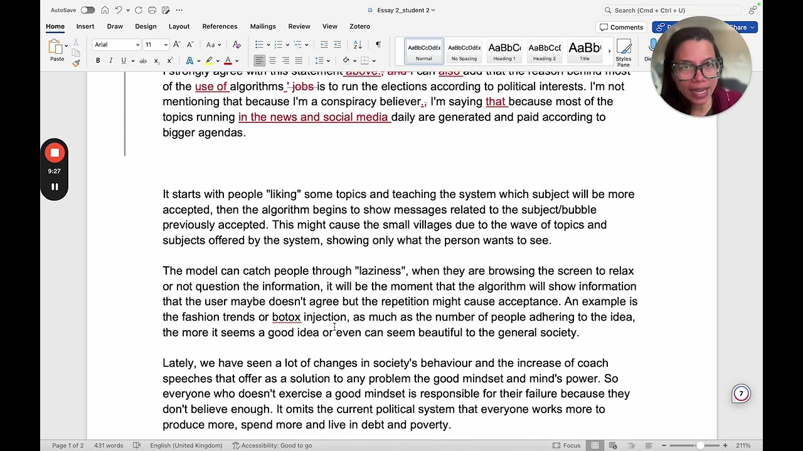Screen dimensions: 803x451
Task: Decrease font size with the A-down icon
Action: coord(191,44)
